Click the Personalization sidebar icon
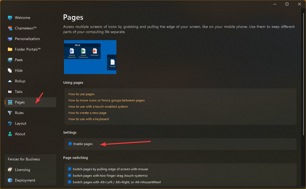The width and height of the screenshot is (306, 189). click(10, 39)
